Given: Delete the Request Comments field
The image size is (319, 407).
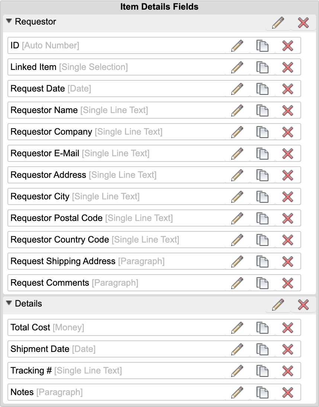Looking at the screenshot, I should click(287, 283).
